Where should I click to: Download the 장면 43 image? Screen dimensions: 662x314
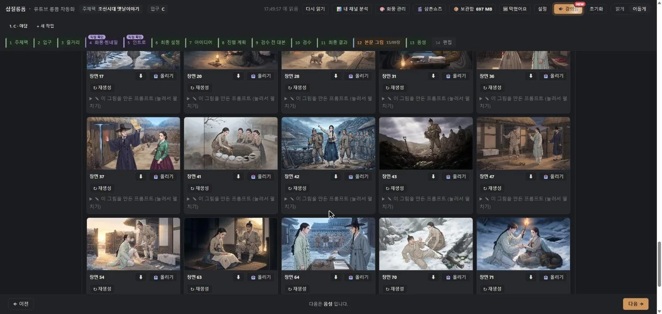click(433, 176)
